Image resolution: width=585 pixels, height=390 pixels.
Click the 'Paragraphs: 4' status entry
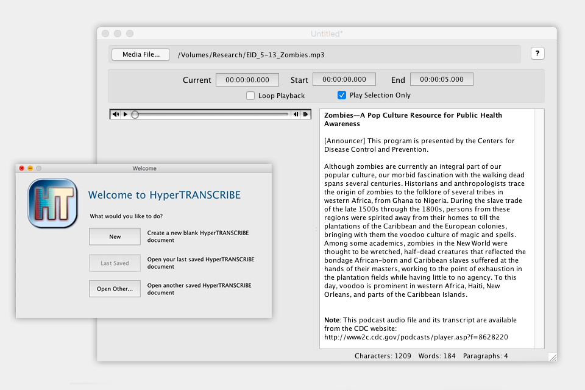pos(486,356)
